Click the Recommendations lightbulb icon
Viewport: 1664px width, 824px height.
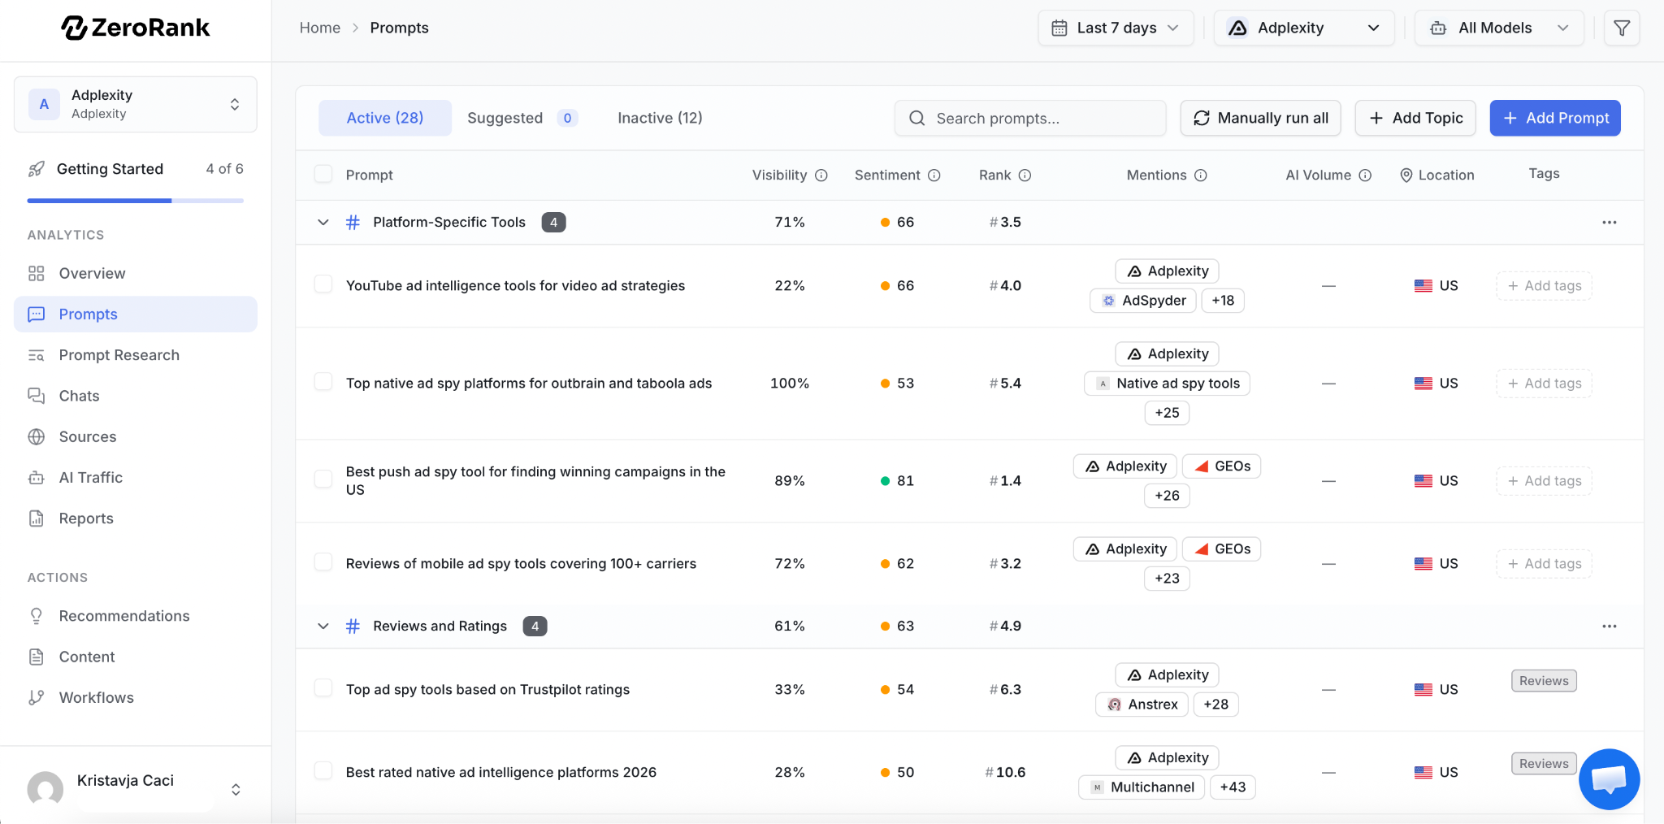(x=37, y=616)
